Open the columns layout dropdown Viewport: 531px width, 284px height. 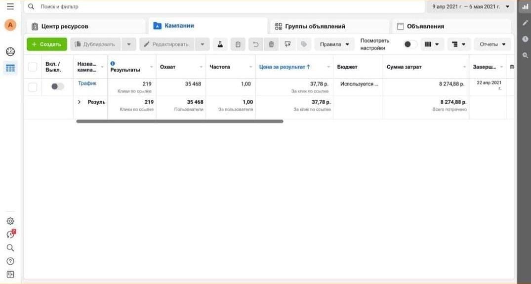click(x=432, y=44)
